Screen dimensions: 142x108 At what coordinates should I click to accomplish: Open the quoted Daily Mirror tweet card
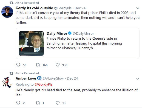(x=78, y=43)
